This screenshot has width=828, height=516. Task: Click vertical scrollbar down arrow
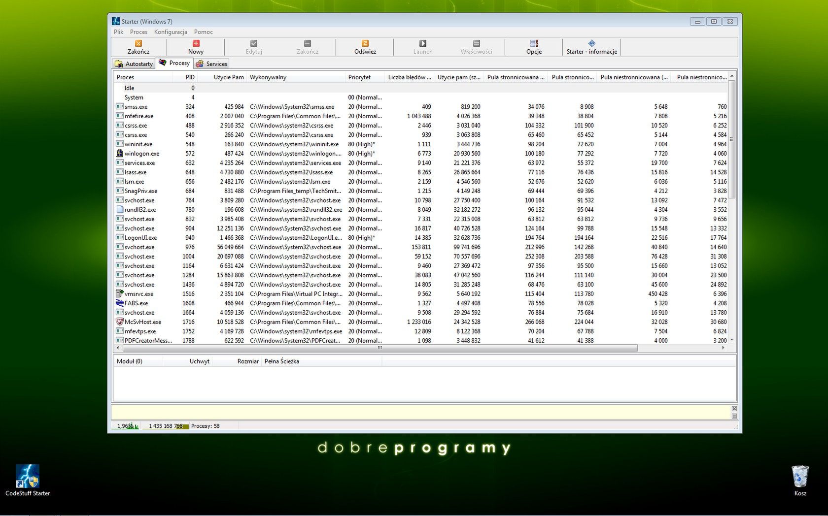(x=732, y=340)
